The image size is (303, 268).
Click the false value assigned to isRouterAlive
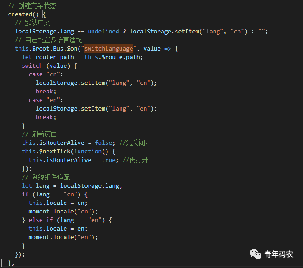[x=103, y=143]
